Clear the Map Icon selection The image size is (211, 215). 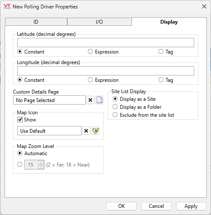pos(86,131)
